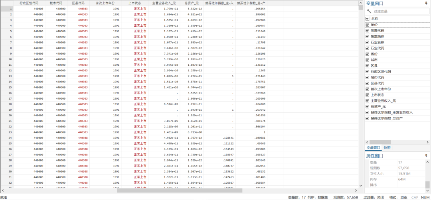Select row number 13 header

(x=7, y=76)
